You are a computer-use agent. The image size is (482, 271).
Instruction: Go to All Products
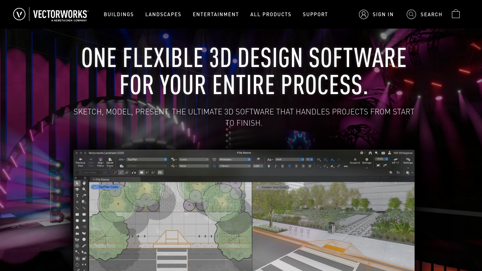271,14
